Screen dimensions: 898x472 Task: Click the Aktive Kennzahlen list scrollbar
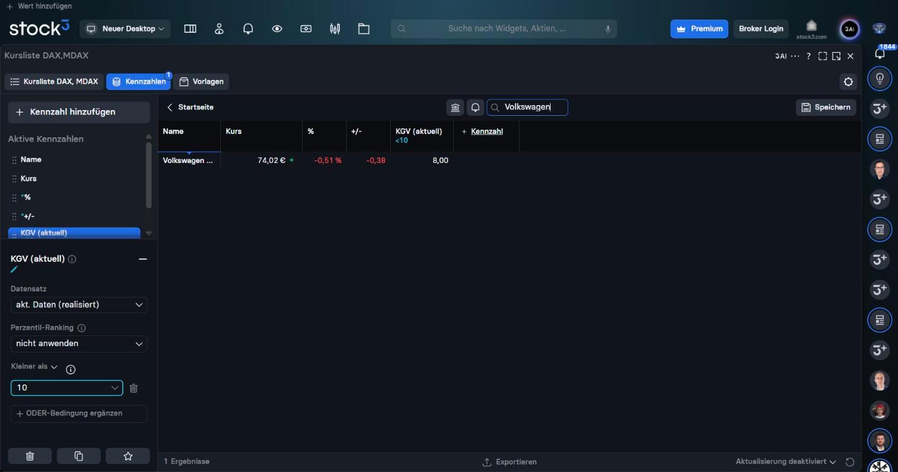pyautogui.click(x=149, y=175)
